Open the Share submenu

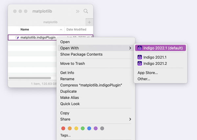tap(96, 119)
